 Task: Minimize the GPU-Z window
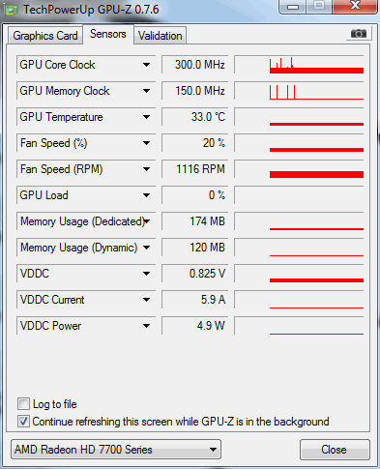(292, 7)
